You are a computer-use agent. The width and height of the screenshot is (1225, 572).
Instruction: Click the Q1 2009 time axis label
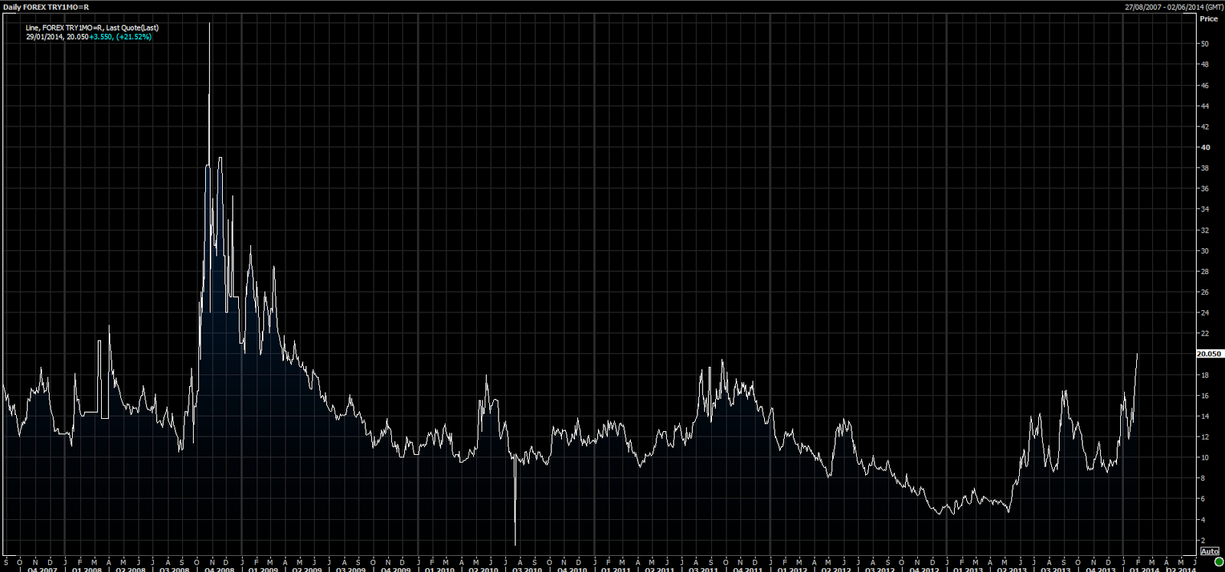tap(264, 569)
